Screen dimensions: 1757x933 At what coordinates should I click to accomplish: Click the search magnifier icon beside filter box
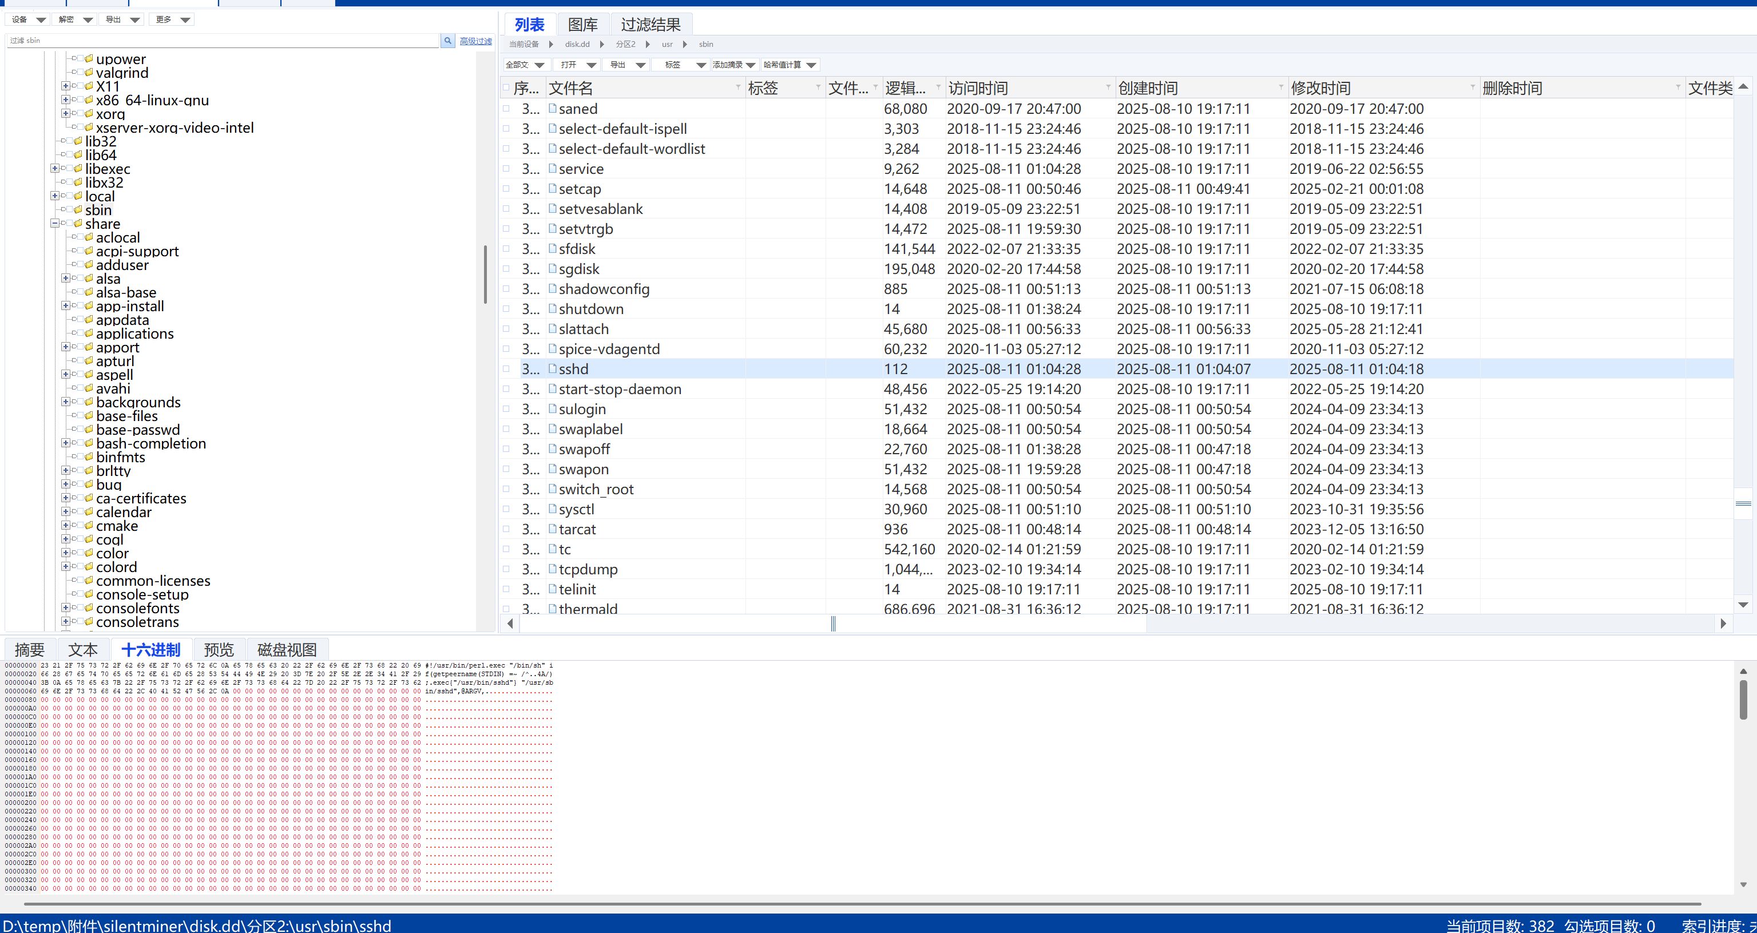(447, 41)
